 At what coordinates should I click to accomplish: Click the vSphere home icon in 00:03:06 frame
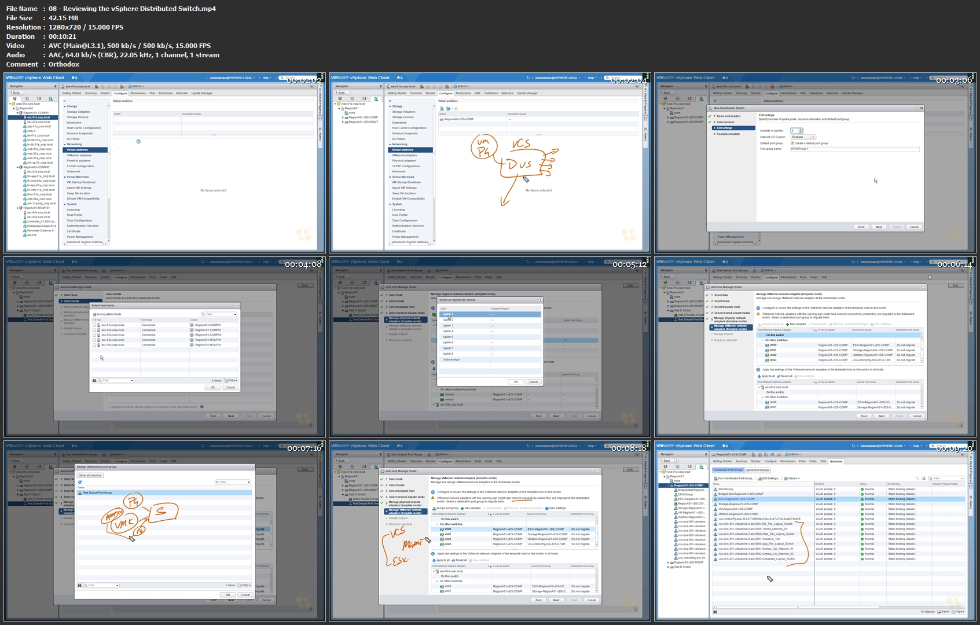click(x=725, y=78)
